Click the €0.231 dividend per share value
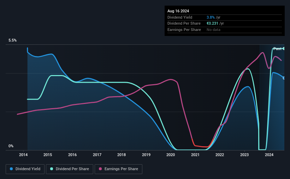Image resolution: width=290 pixels, height=179 pixels. [212, 24]
